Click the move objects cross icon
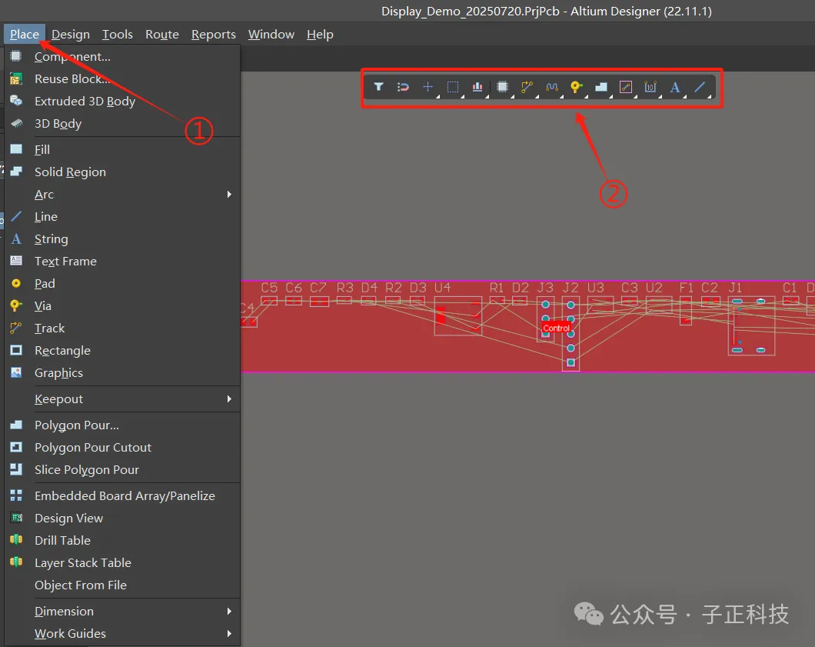The image size is (815, 647). pos(427,87)
